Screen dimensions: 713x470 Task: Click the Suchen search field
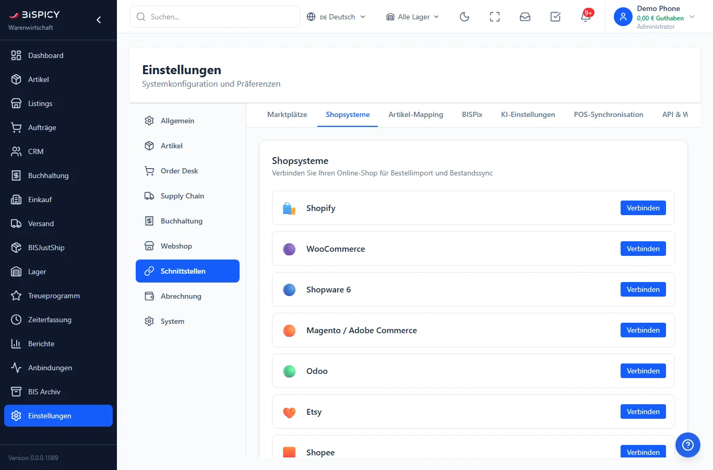tap(215, 17)
